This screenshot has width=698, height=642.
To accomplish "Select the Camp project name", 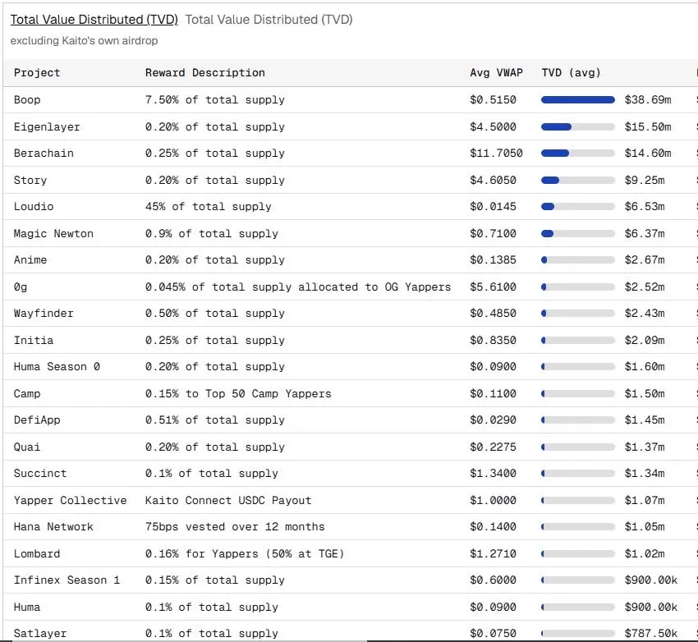I will [x=27, y=394].
